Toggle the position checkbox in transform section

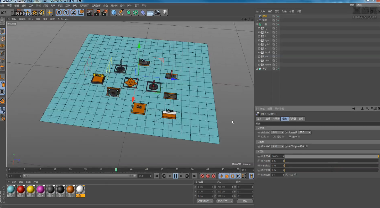click(268, 137)
